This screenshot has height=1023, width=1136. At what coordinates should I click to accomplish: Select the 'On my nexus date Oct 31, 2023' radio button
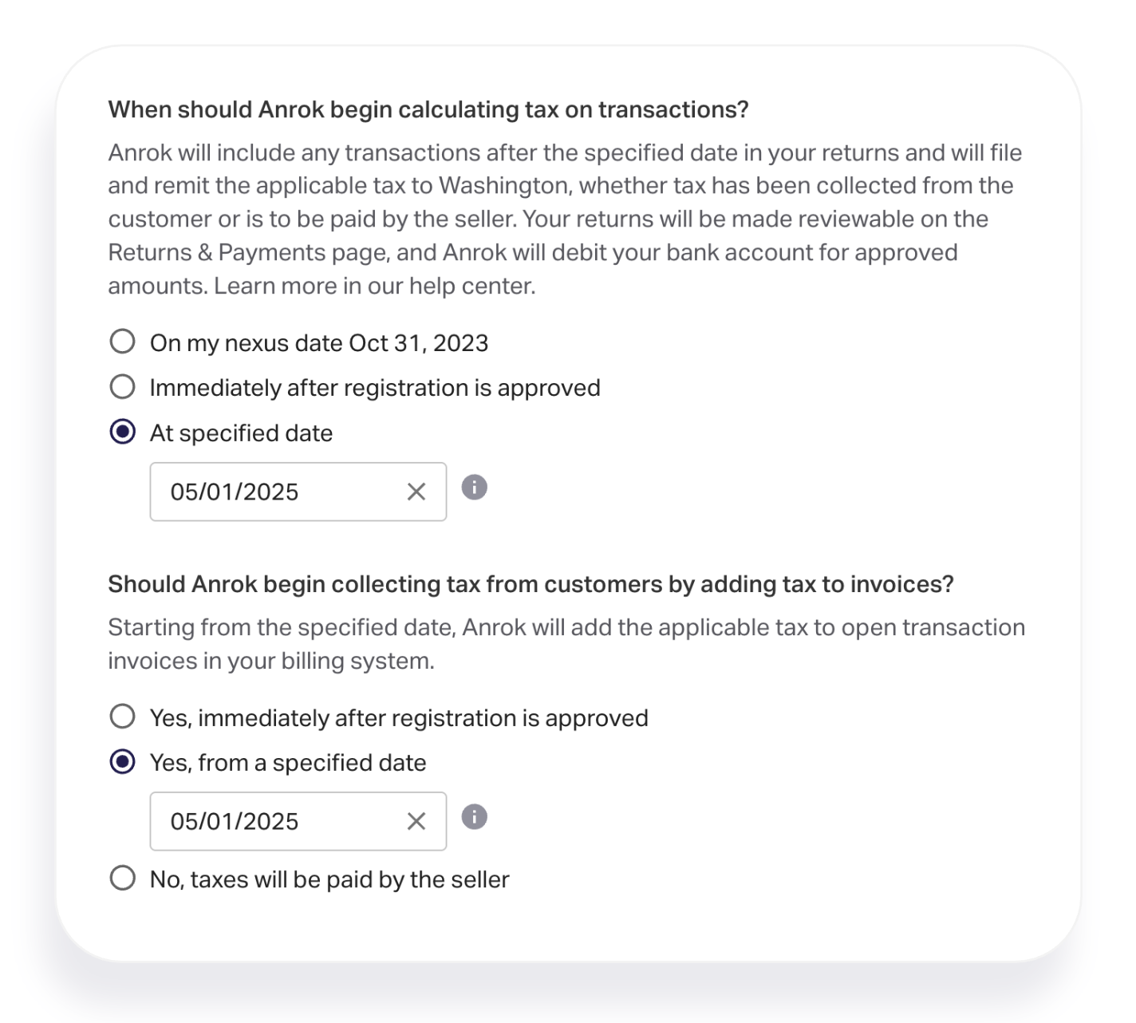122,342
